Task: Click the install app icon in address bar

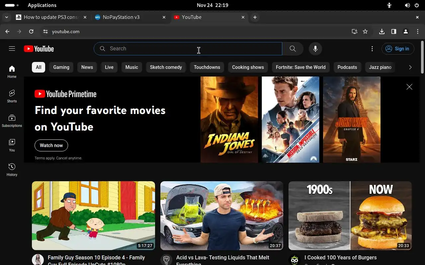Action: pyautogui.click(x=355, y=31)
